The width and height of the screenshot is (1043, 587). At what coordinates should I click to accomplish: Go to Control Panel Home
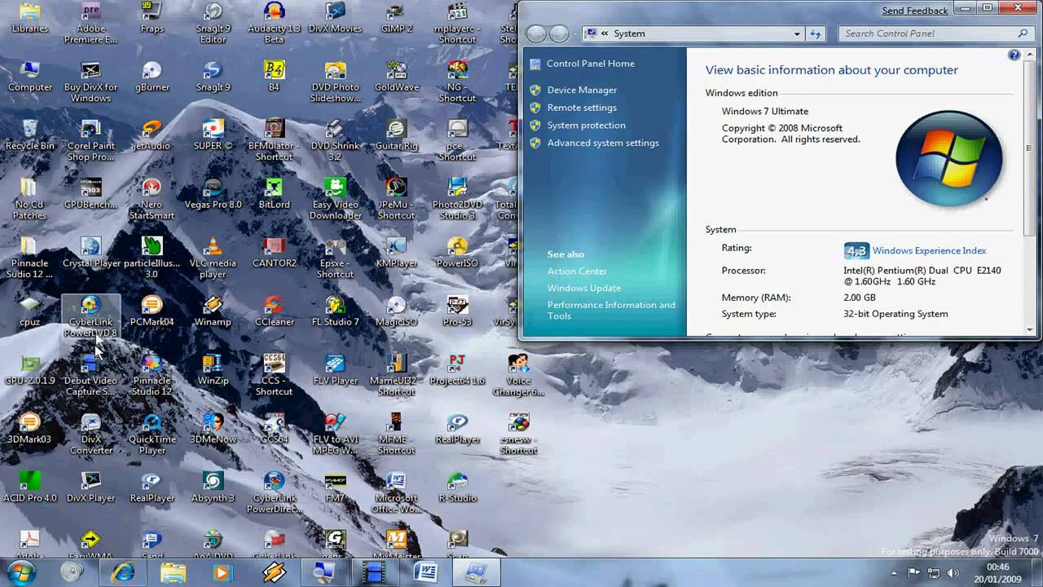[x=590, y=64]
